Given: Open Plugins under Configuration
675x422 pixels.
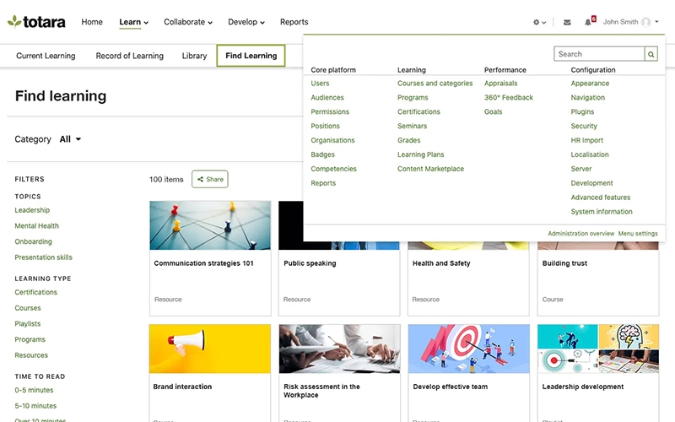Looking at the screenshot, I should pos(582,111).
